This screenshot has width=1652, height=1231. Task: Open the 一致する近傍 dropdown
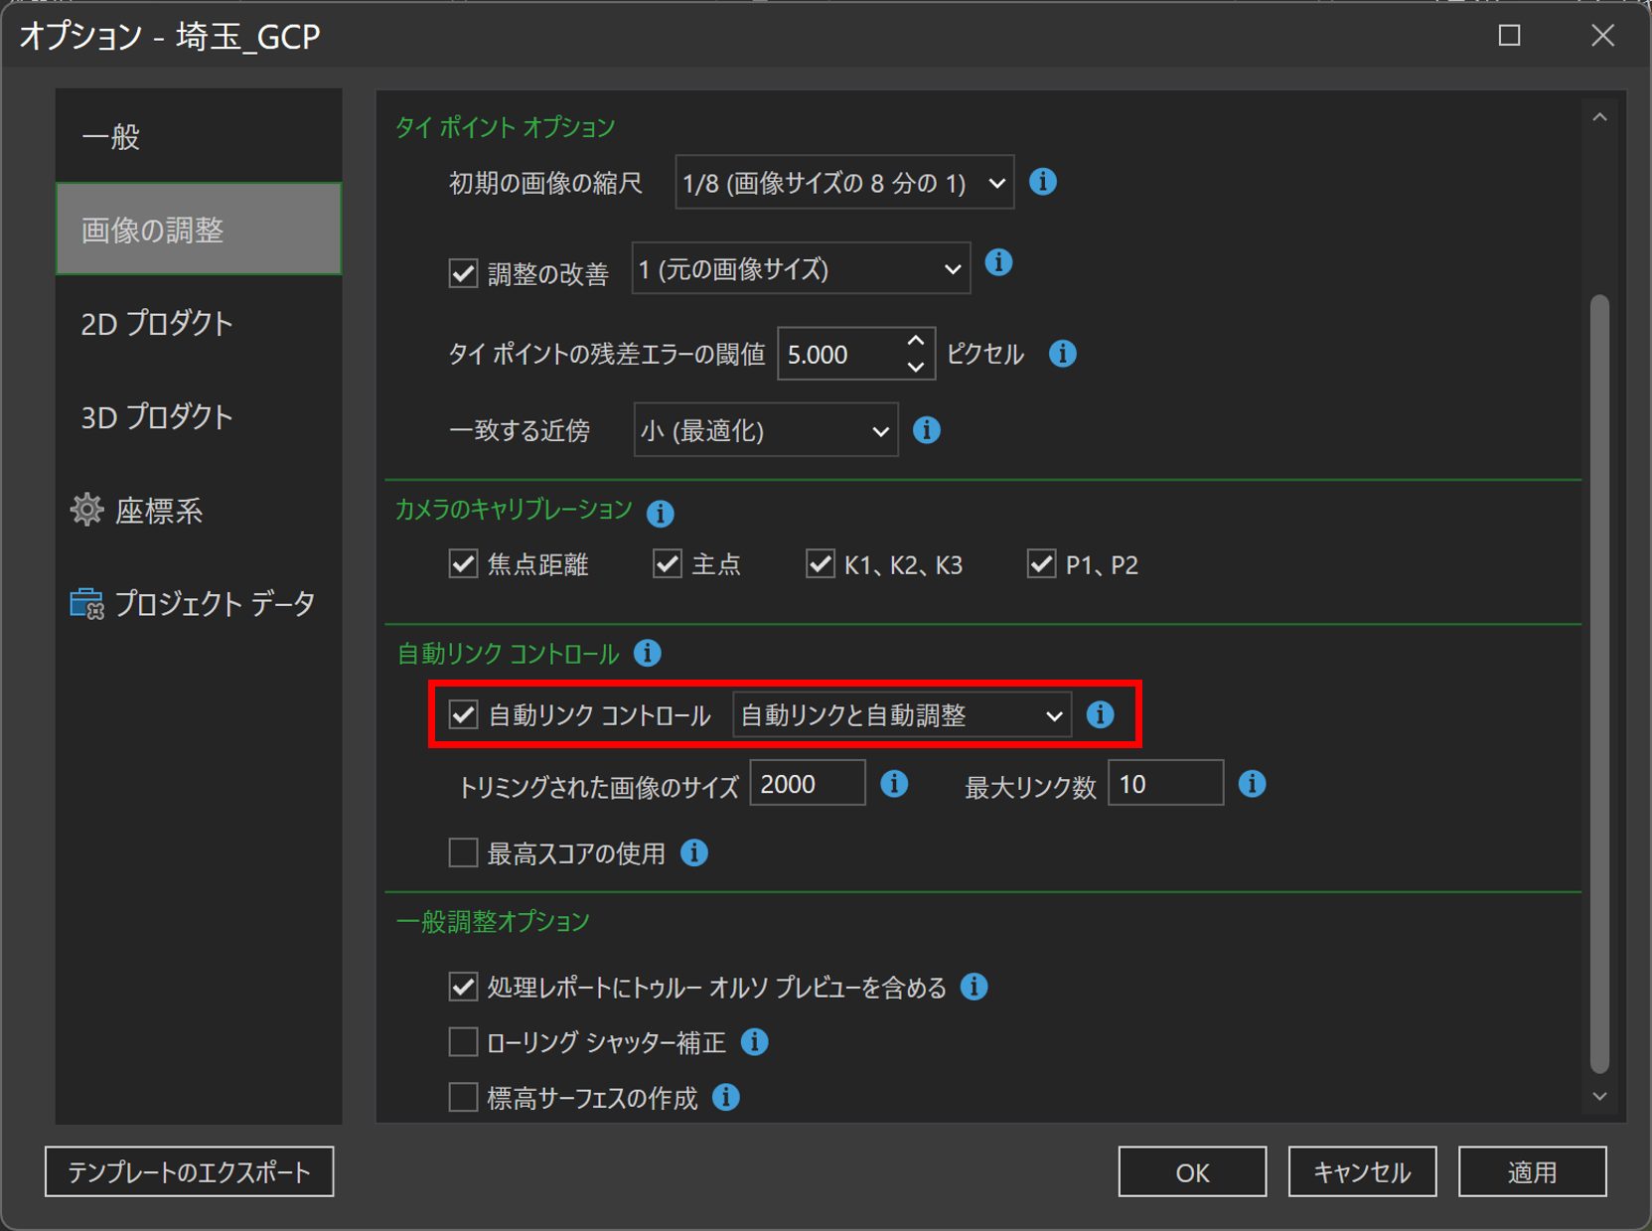point(765,430)
